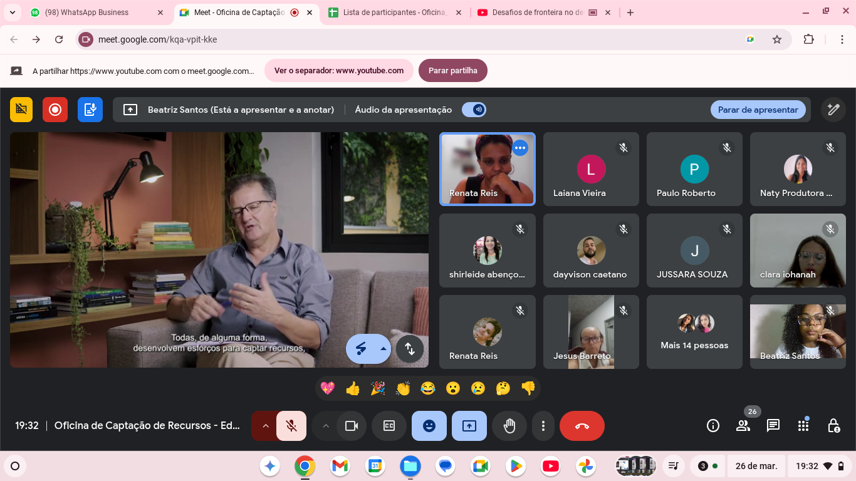Open the meeting details info icon
This screenshot has height=481, width=856.
(713, 426)
